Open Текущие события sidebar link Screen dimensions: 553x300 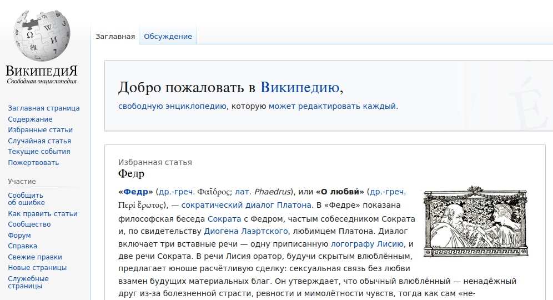click(39, 152)
